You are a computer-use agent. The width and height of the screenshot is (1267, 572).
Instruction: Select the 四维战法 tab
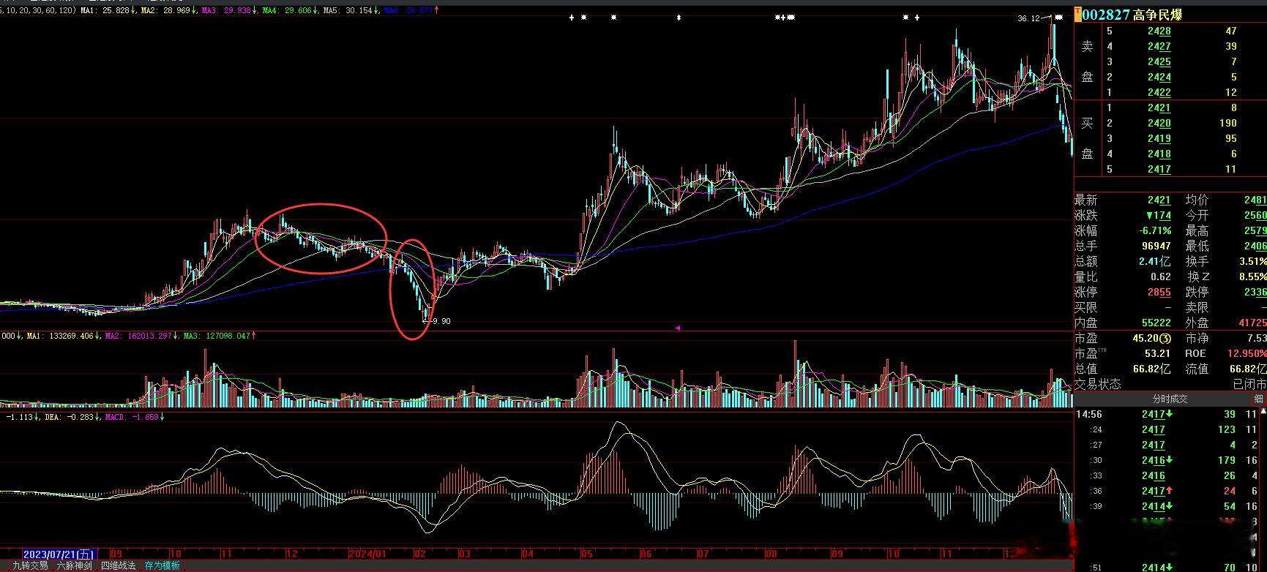119,565
